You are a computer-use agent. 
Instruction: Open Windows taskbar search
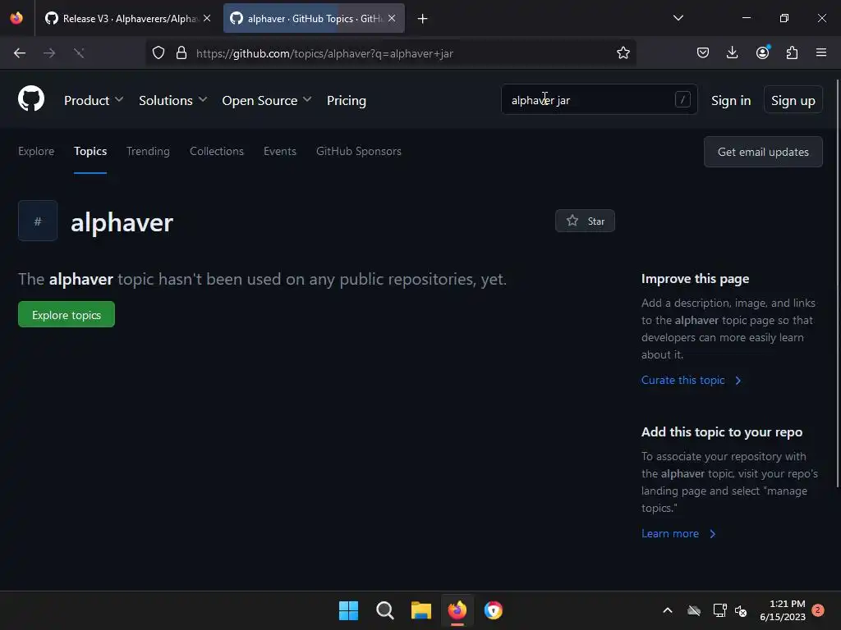[384, 610]
